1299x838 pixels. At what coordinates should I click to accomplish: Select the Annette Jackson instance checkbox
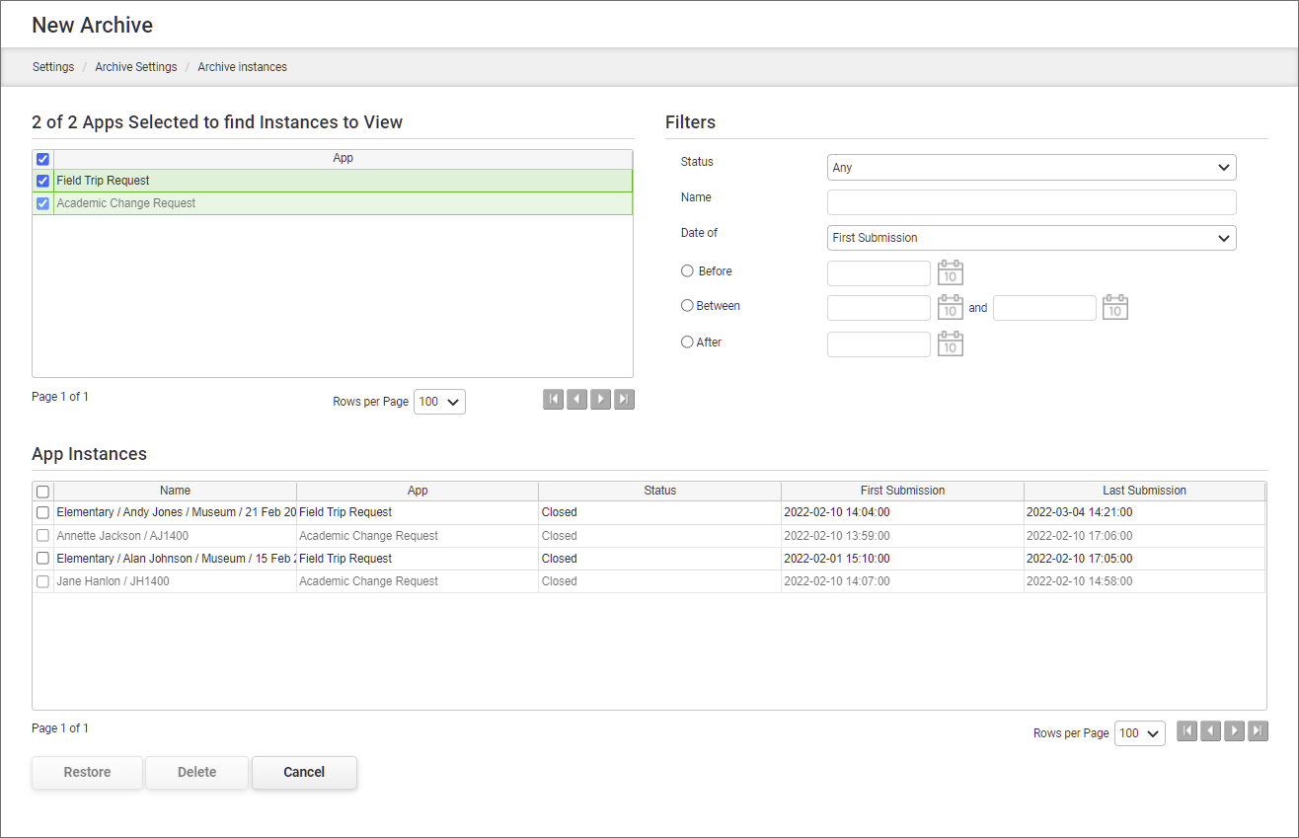42,536
